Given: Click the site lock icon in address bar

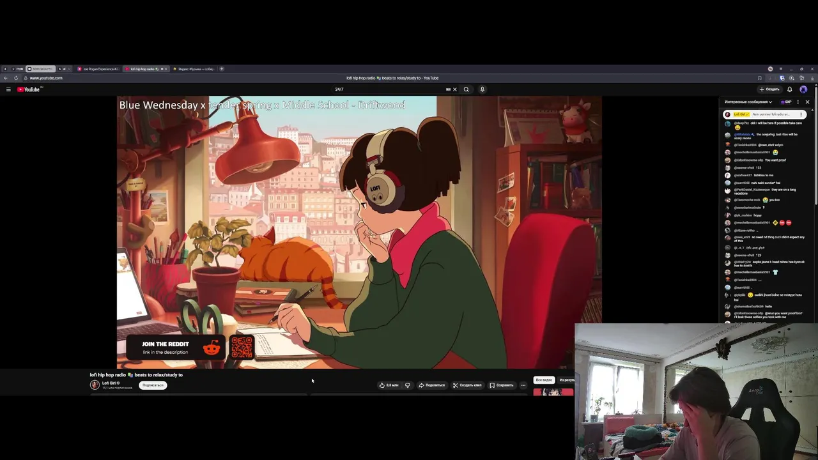Looking at the screenshot, I should coord(25,78).
